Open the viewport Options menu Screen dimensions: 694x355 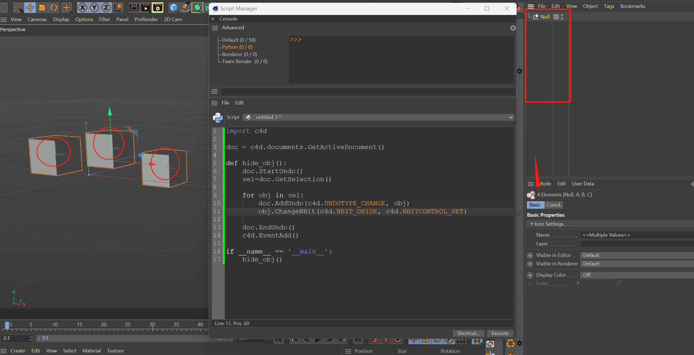(84, 19)
